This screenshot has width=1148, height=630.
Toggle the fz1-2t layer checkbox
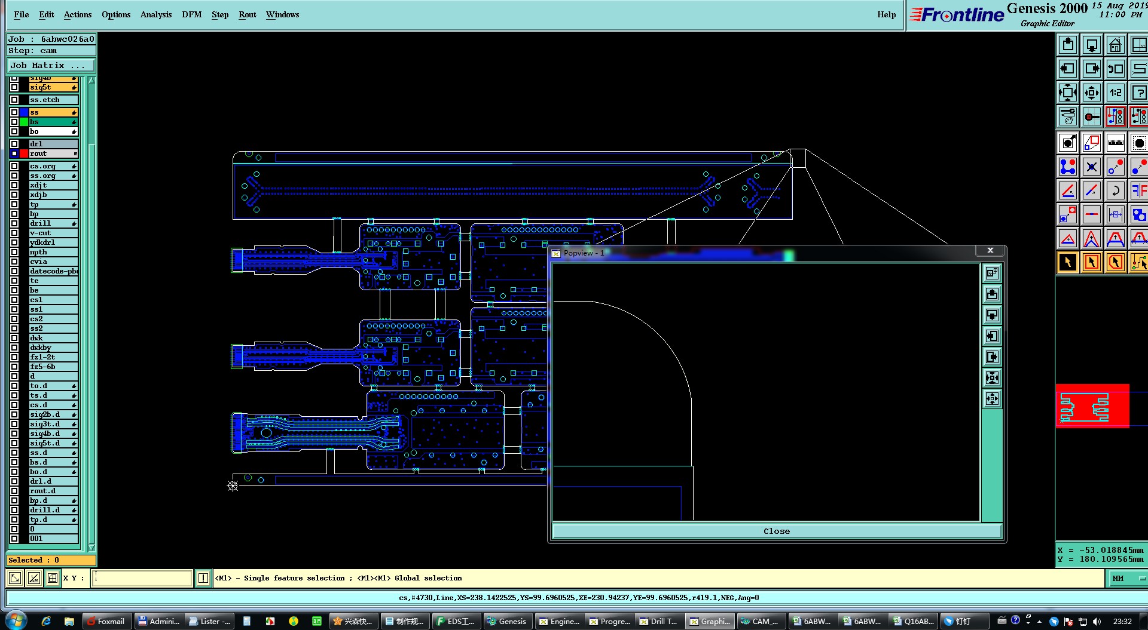tap(14, 357)
